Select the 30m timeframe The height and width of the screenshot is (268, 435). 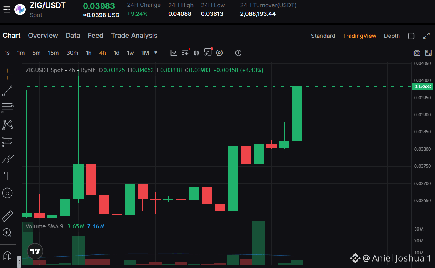tap(72, 53)
